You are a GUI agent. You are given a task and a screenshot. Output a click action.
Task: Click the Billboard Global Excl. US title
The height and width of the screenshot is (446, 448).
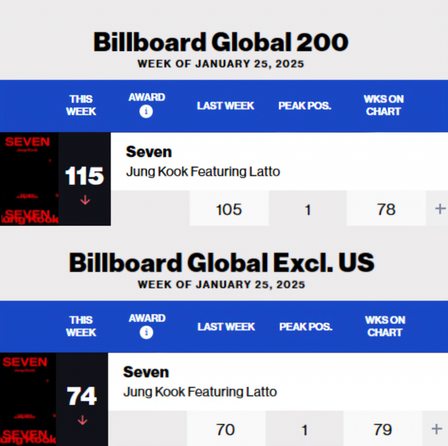(221, 263)
